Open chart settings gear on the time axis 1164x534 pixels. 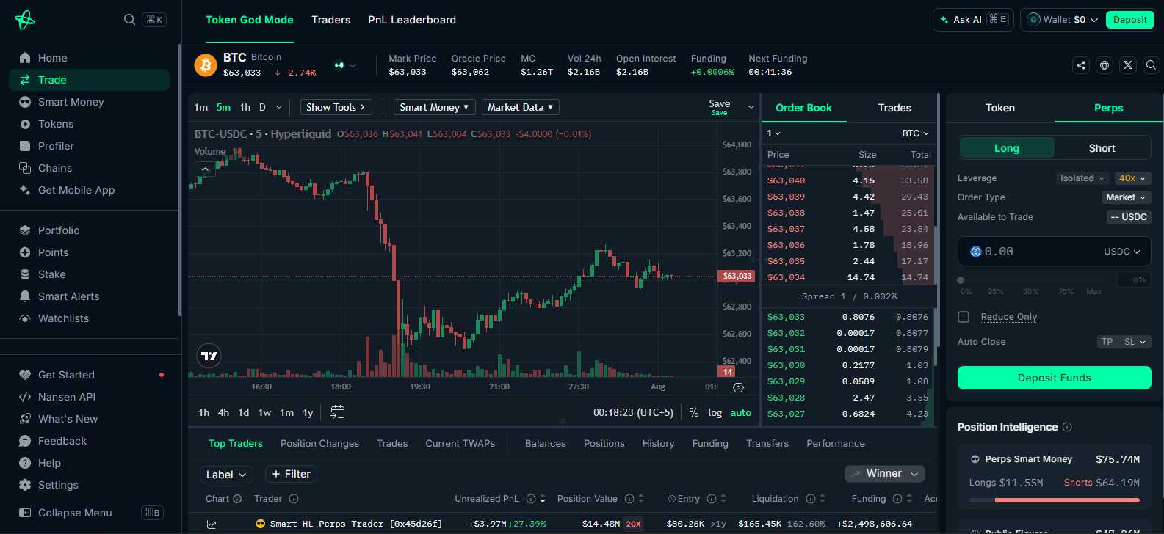tap(739, 387)
